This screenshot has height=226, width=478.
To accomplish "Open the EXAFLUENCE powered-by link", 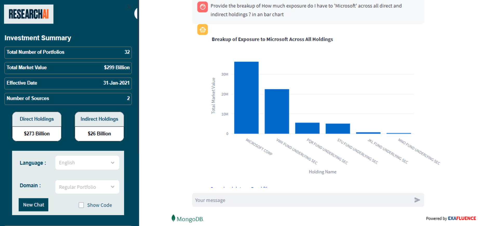I will tap(462, 218).
